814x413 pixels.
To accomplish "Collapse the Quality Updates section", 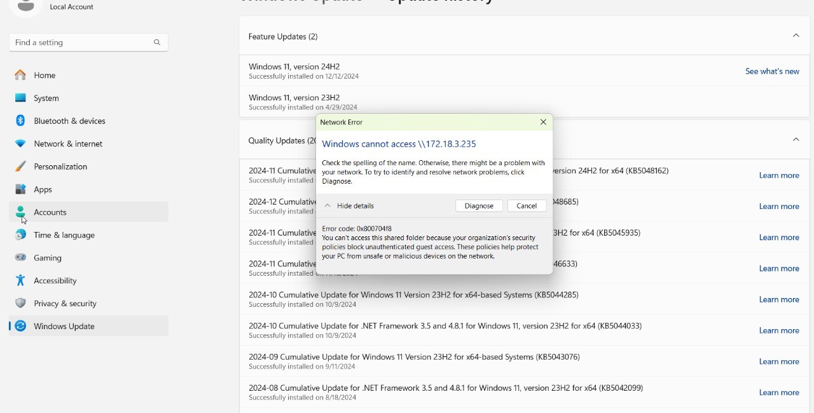I will [x=796, y=140].
